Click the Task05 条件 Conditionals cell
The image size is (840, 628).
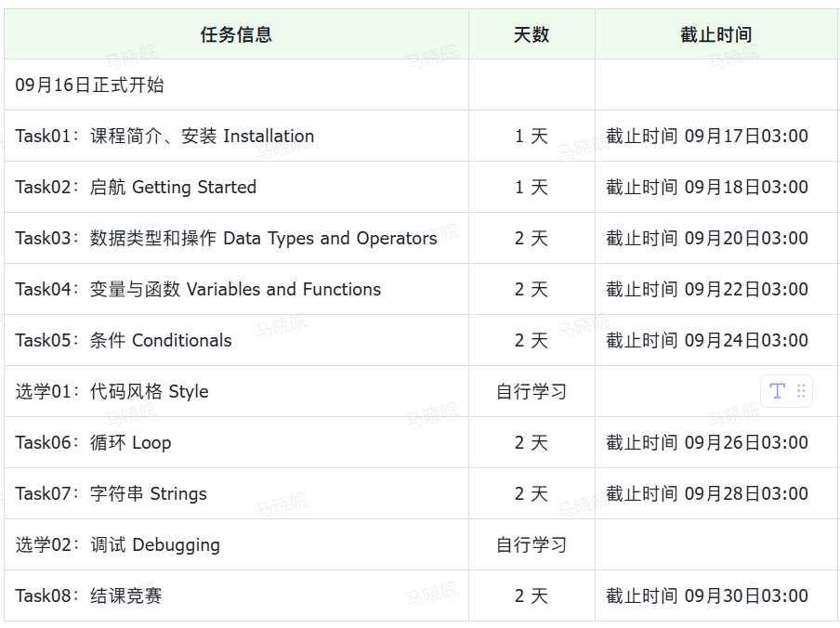pos(236,341)
